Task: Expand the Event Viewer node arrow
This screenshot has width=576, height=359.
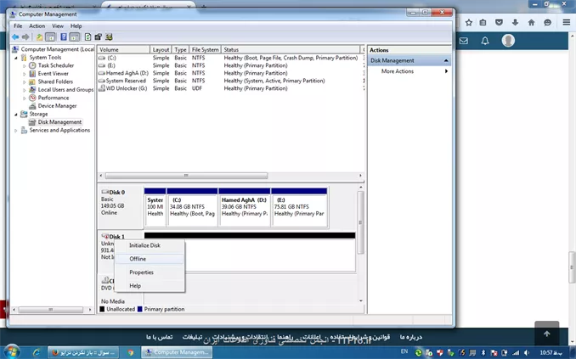Action: [25, 74]
